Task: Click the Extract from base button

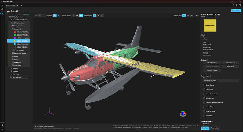Action: point(212,63)
